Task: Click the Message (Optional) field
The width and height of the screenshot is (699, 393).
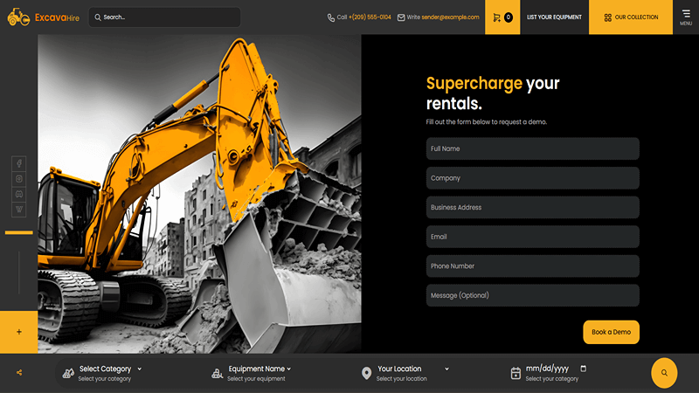Action: 532,295
